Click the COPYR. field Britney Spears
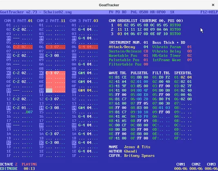Image resolution: width=218 pixels, height=171 pixels. (x=139, y=156)
